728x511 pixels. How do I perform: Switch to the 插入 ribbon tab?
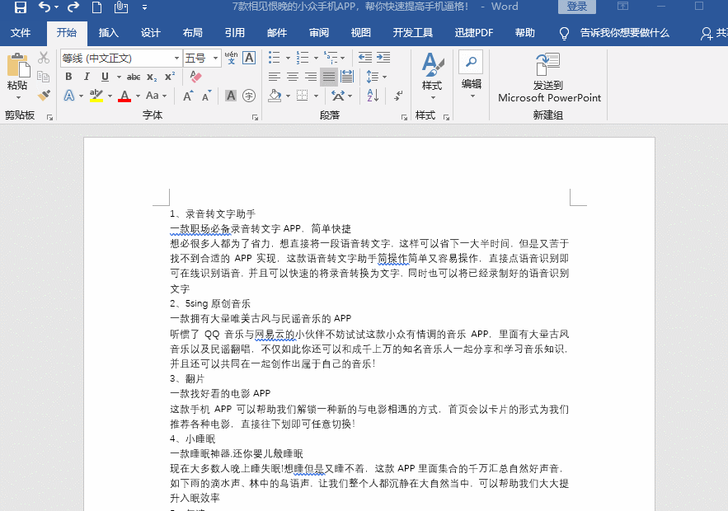[108, 33]
